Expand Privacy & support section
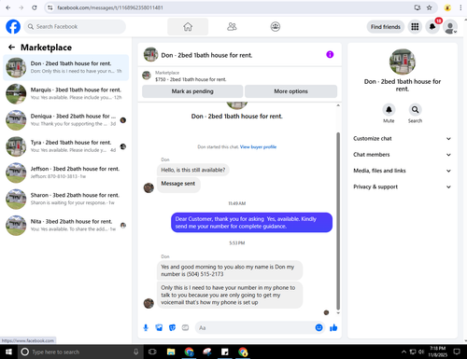 [403, 186]
